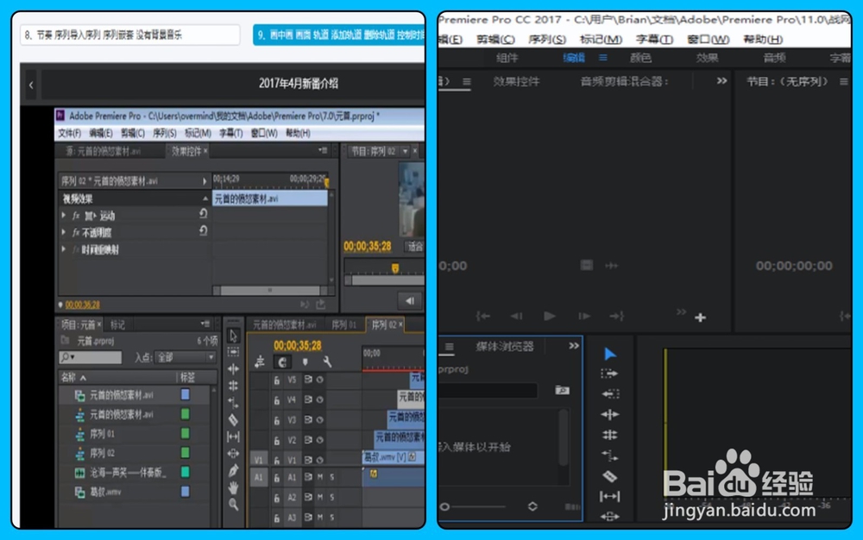This screenshot has height=540, width=863.
Task: Select the Razor tool in CC 2017 toolbar
Action: point(610,476)
